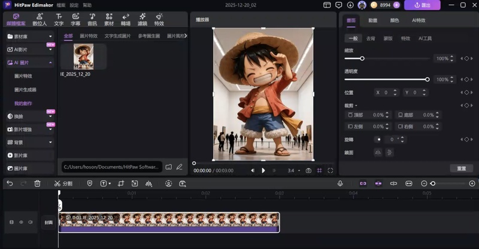Open the 濾鏡 filters panel
Image resolution: width=479 pixels, height=249 pixels.
142,20
